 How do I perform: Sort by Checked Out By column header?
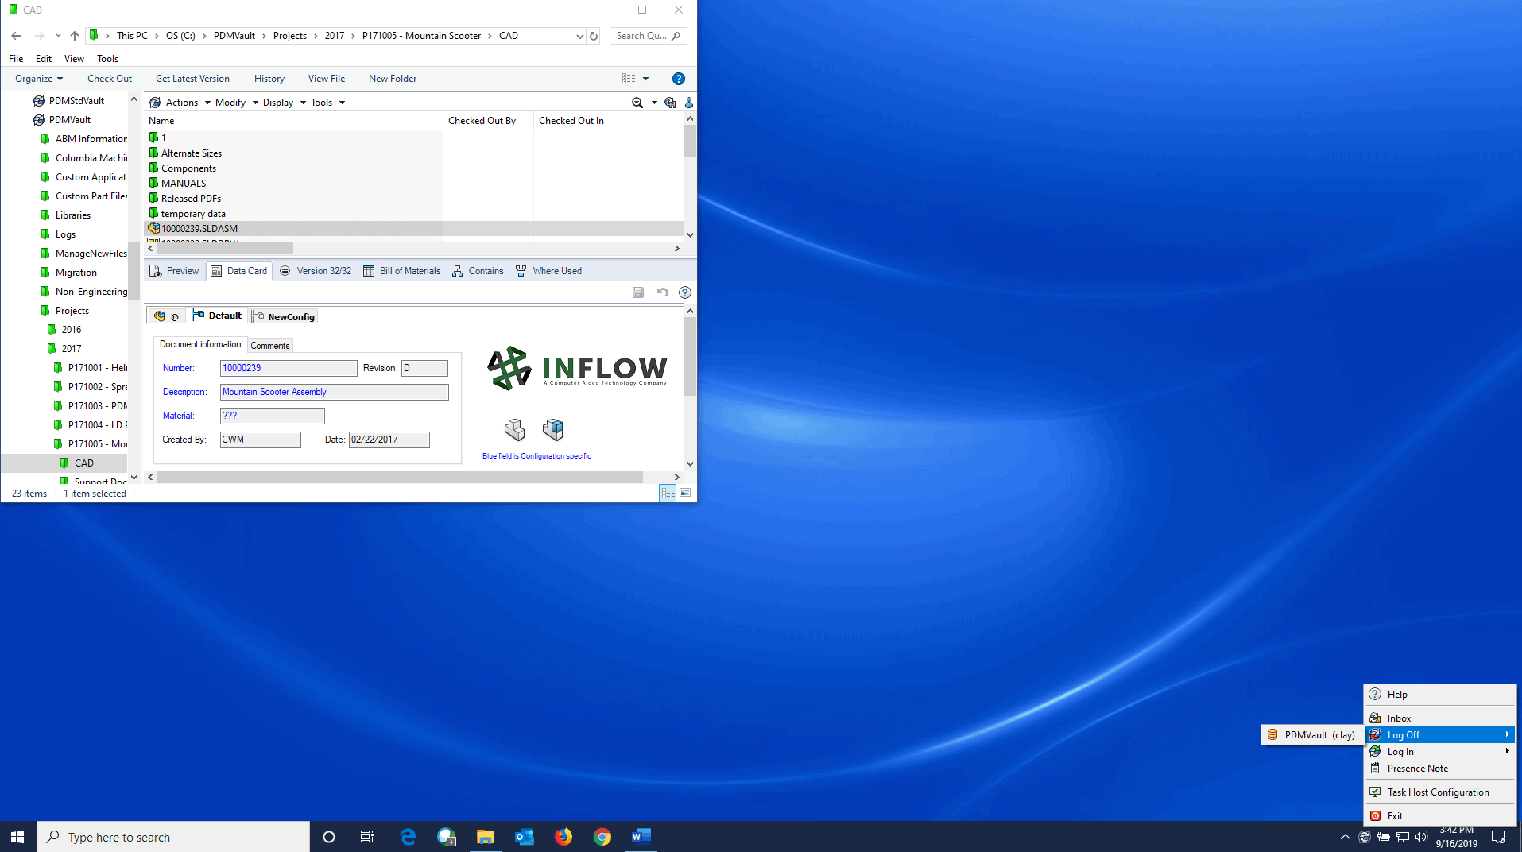click(482, 121)
